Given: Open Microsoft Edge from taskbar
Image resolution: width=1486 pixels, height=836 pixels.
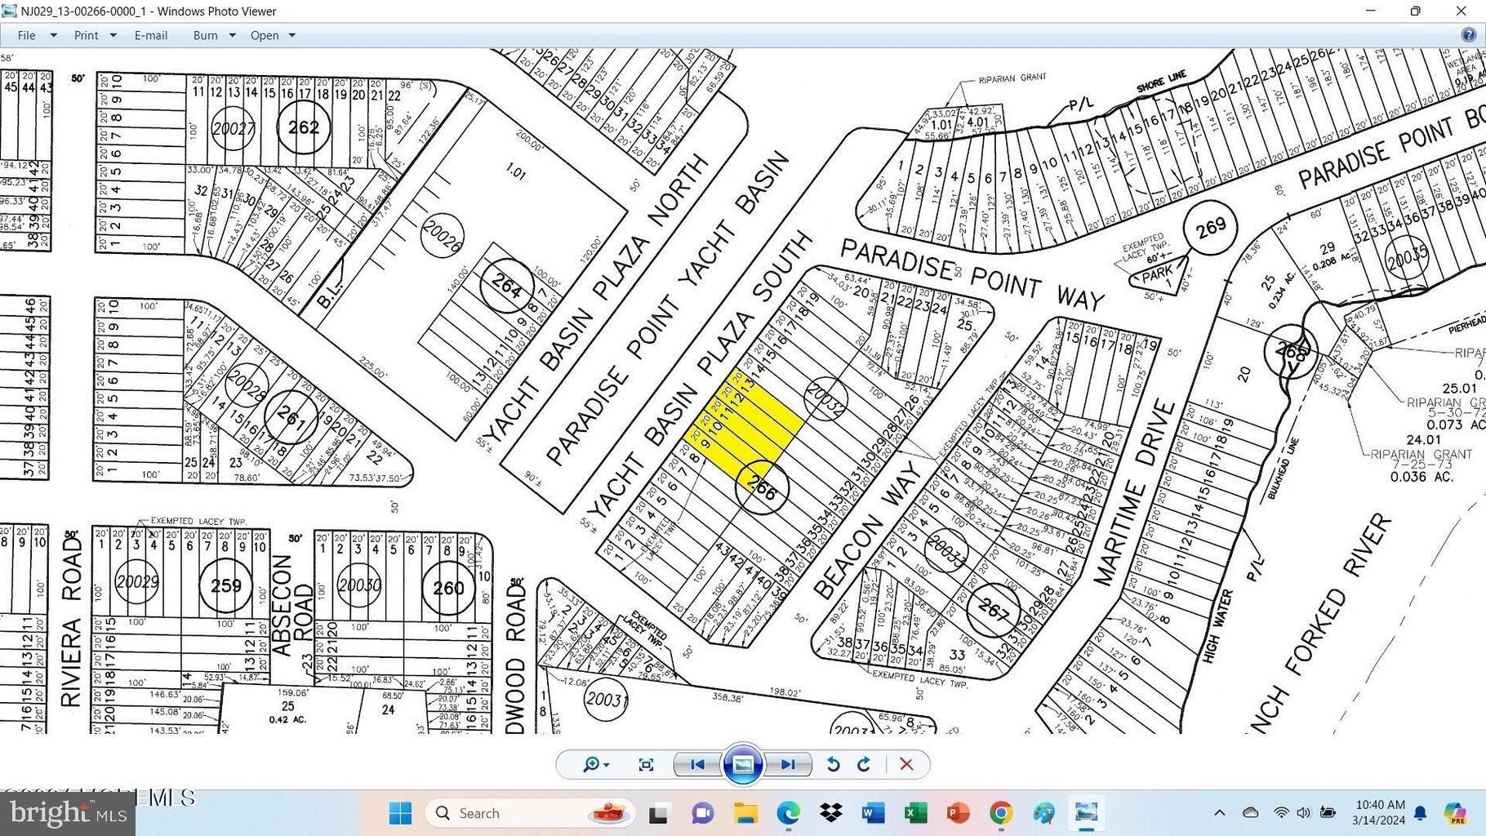Looking at the screenshot, I should [788, 813].
